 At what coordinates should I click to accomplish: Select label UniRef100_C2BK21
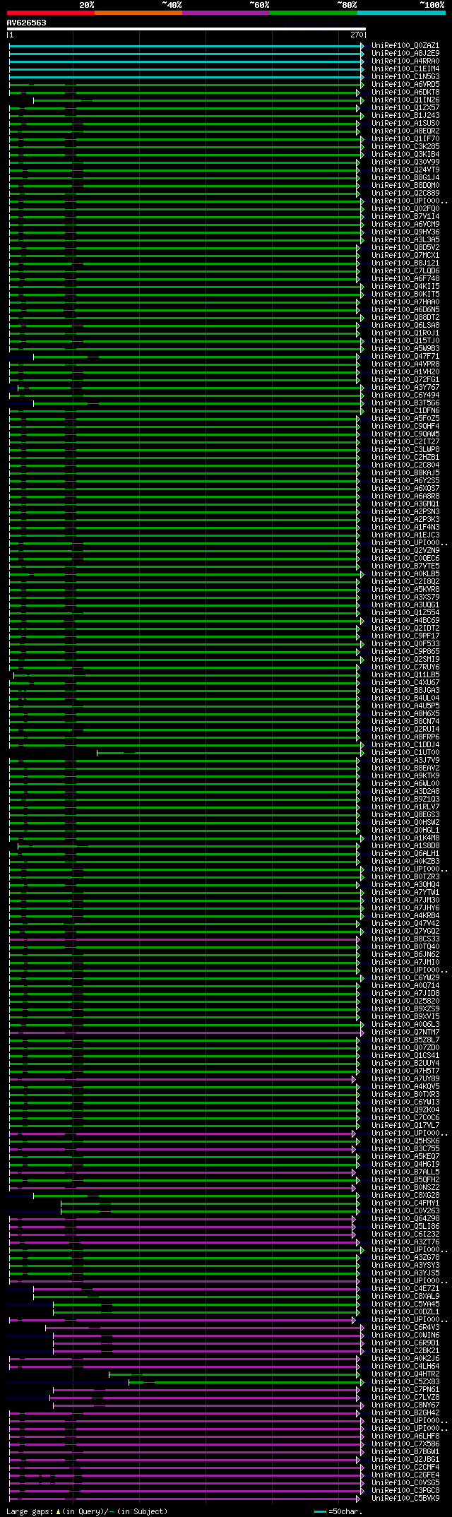point(405,1350)
